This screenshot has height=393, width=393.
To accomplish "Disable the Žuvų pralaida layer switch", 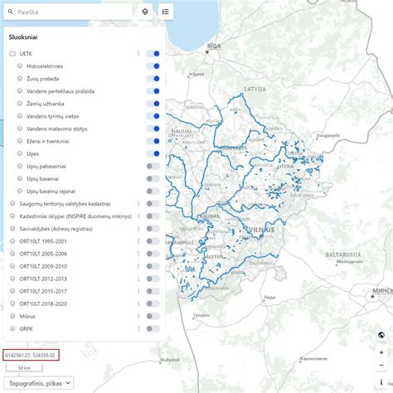I will click(153, 79).
